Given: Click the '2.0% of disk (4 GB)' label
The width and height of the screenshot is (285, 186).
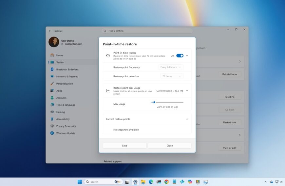Looking at the screenshot, I should pos(167,107).
